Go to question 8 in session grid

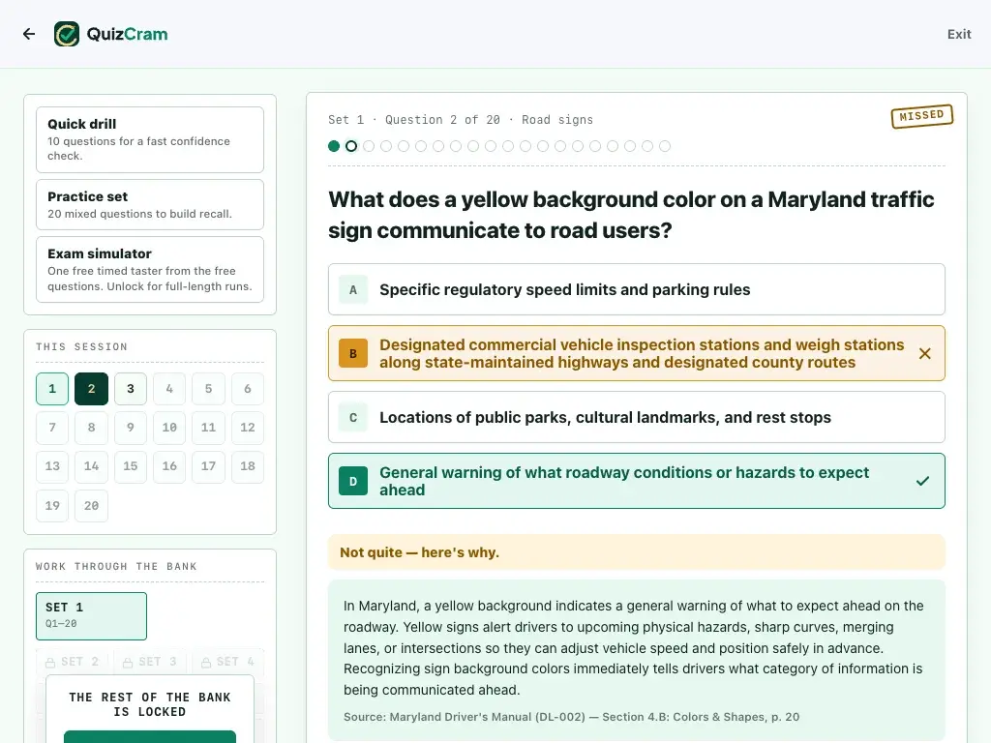(92, 428)
